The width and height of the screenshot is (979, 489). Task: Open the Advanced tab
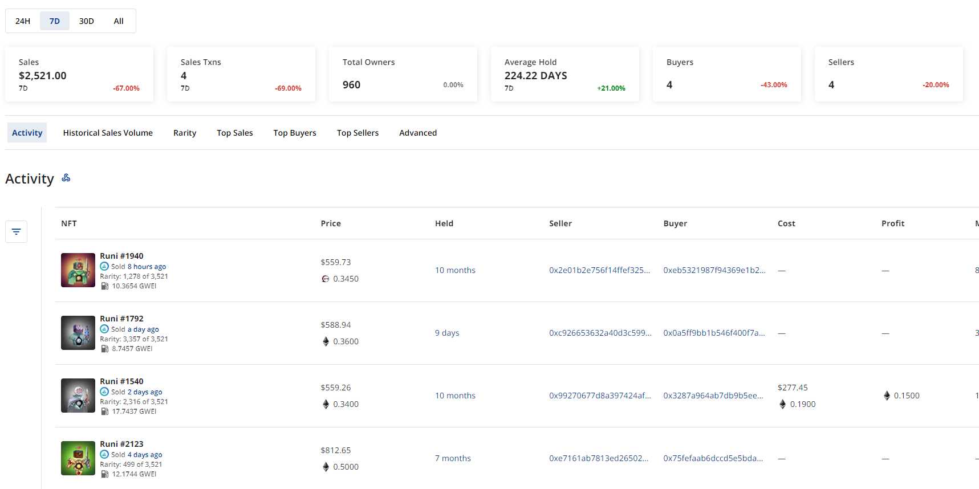pos(418,133)
